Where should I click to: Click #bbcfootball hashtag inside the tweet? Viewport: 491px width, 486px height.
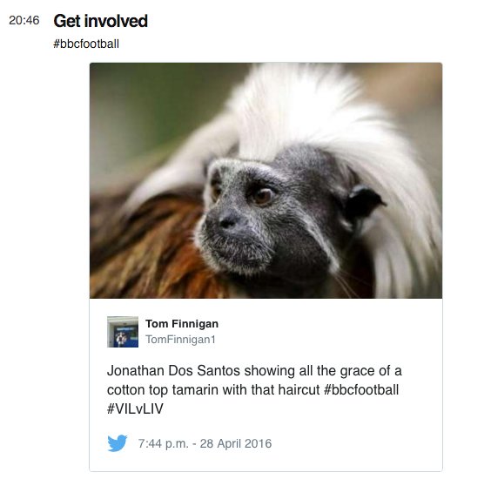point(361,390)
